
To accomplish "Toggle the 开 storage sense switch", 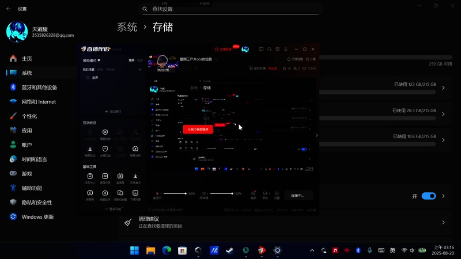I will click(x=429, y=196).
